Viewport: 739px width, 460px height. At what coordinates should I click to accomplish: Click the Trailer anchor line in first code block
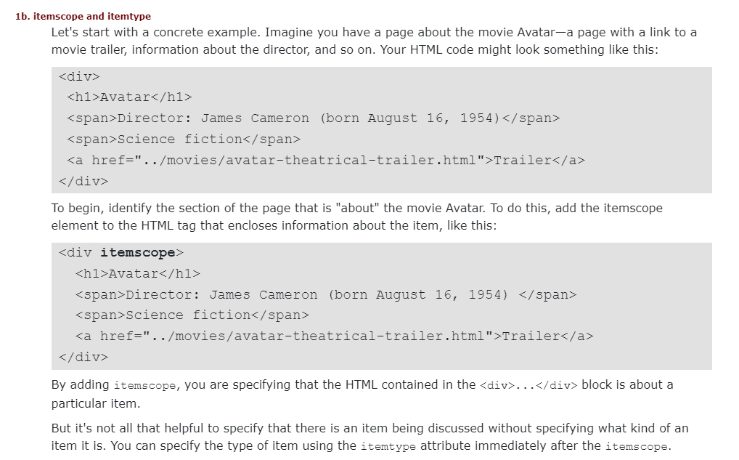tap(325, 160)
